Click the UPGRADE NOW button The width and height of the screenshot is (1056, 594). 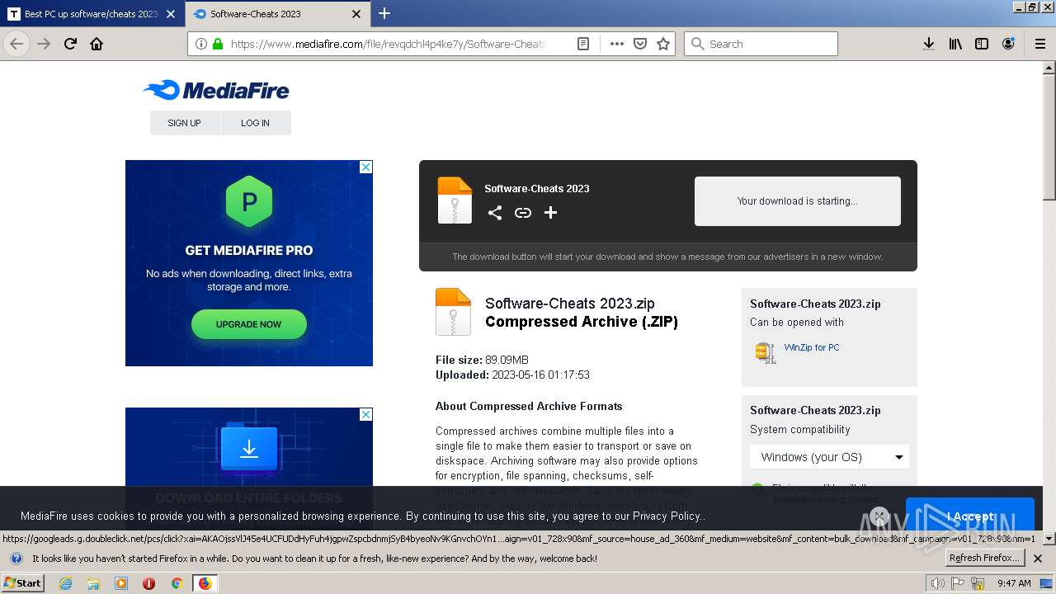pyautogui.click(x=249, y=324)
